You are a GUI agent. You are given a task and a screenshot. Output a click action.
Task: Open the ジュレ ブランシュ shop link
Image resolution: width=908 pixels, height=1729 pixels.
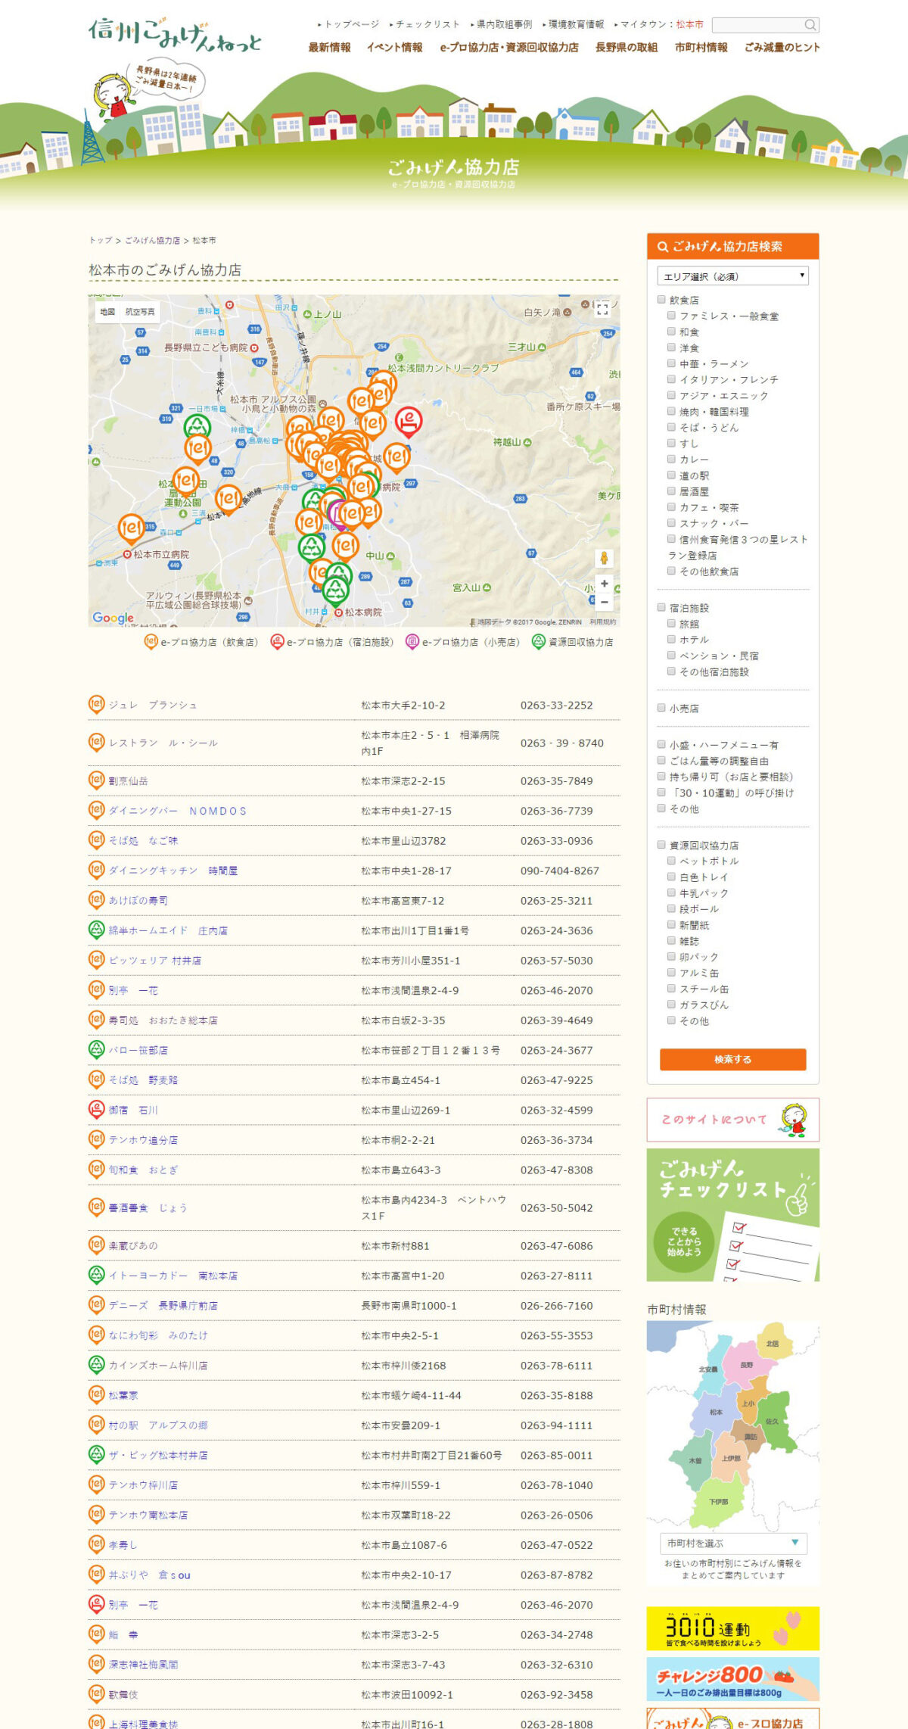pyautogui.click(x=152, y=705)
